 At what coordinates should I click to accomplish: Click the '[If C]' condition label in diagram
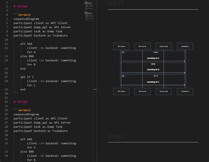coord(156,76)
